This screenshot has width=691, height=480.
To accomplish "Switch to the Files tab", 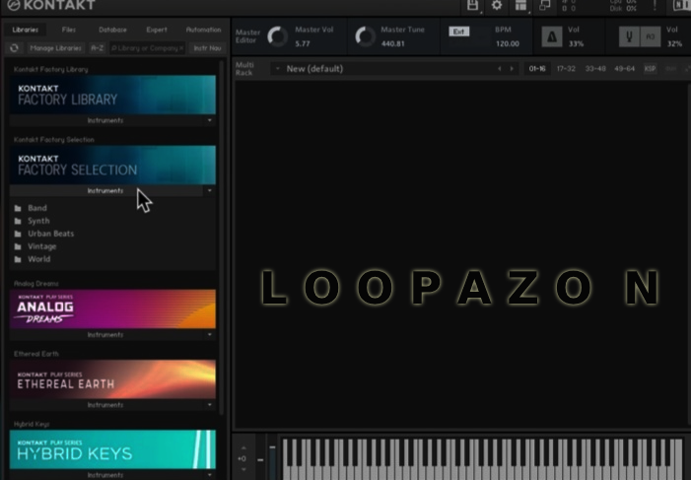I will tap(68, 30).
